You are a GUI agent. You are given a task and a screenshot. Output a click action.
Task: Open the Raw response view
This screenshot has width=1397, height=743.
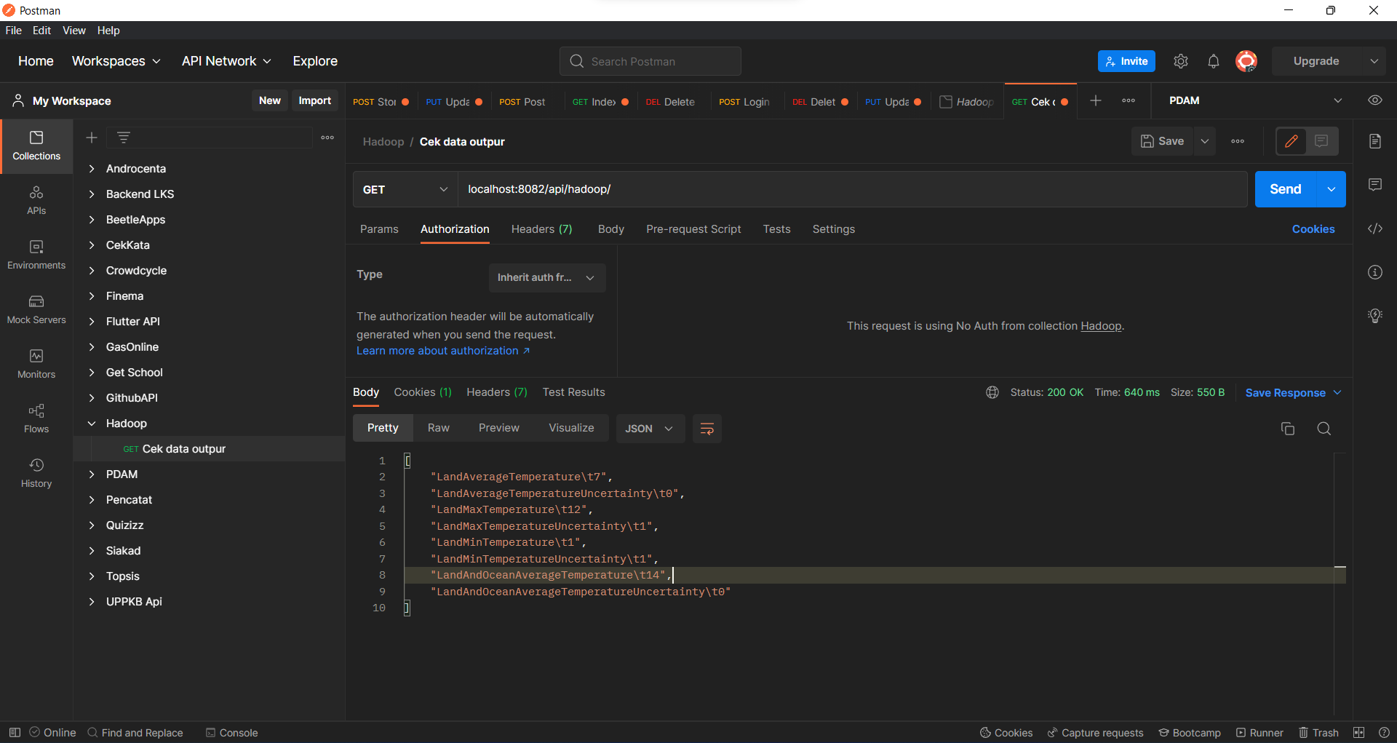click(438, 428)
